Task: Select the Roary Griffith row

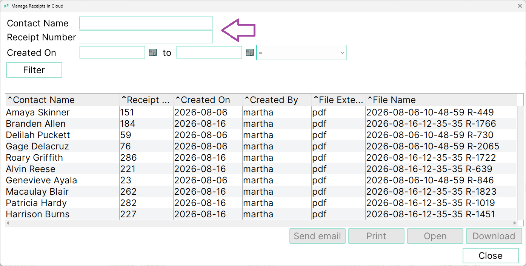Action: coord(261,158)
